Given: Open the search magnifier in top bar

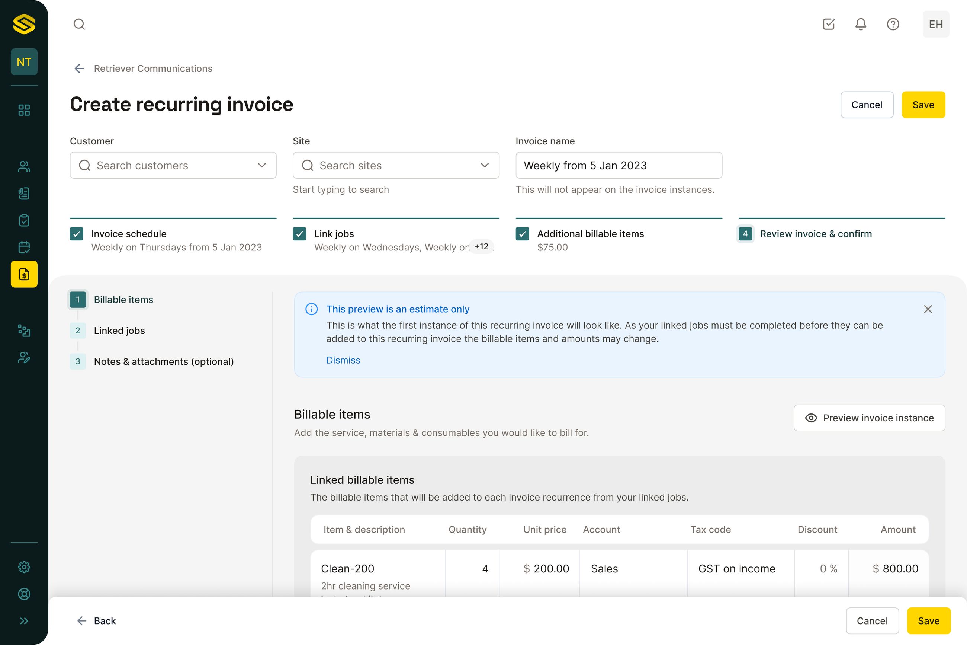Looking at the screenshot, I should [x=79, y=24].
